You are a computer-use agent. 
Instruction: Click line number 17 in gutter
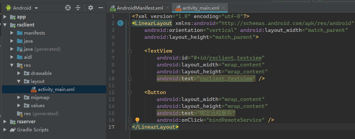[x=112, y=127]
